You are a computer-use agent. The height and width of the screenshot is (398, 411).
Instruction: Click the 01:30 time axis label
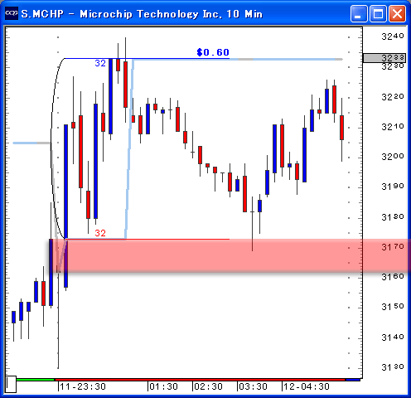163,386
